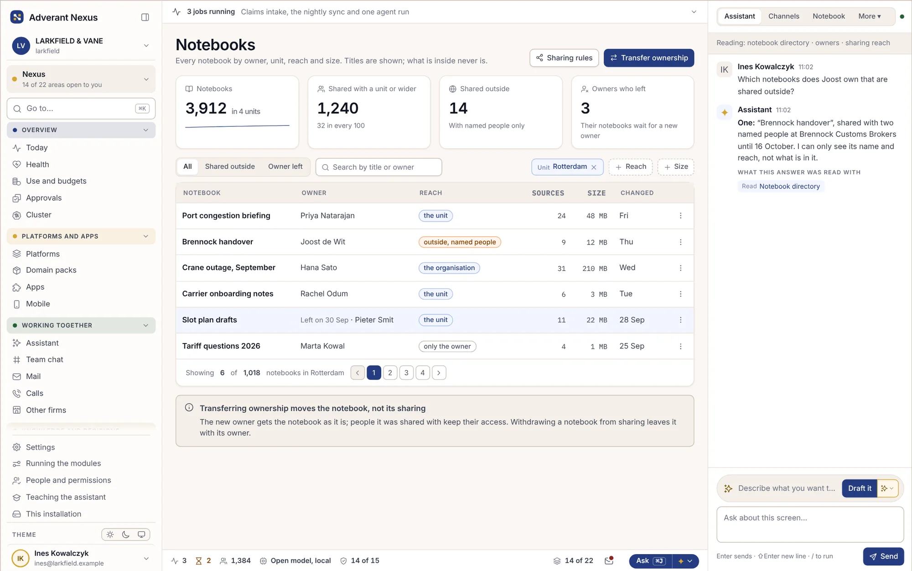
Task: Open Teaching the assistant page
Action: point(66,497)
